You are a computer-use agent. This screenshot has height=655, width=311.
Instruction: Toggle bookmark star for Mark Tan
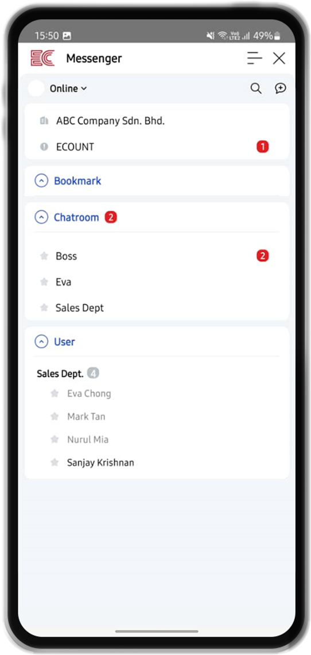pyautogui.click(x=55, y=416)
